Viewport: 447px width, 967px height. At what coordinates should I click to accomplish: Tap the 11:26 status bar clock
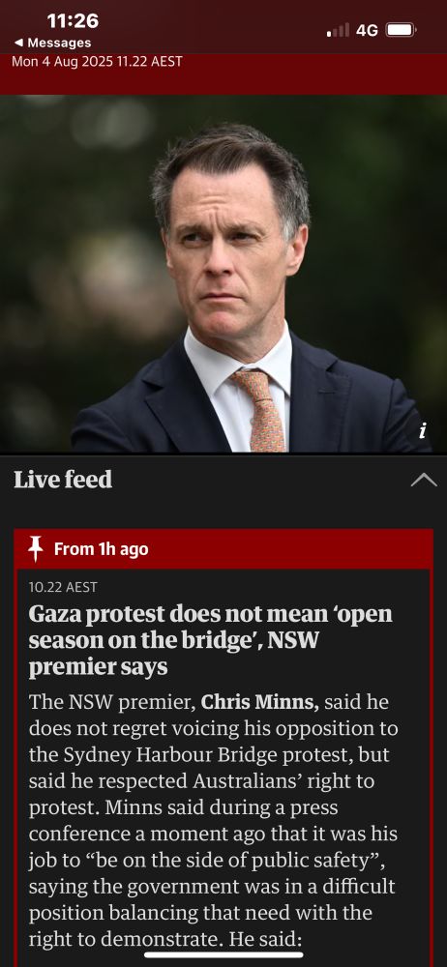pos(73,21)
